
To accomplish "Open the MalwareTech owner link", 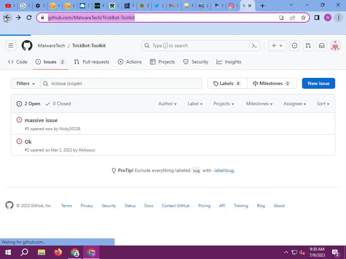I will tap(51, 46).
